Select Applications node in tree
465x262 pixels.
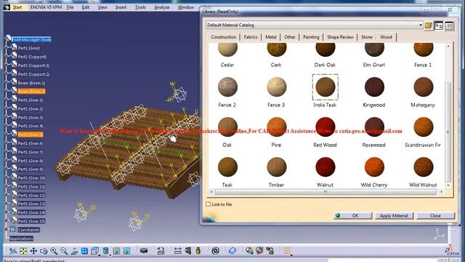click(21, 239)
